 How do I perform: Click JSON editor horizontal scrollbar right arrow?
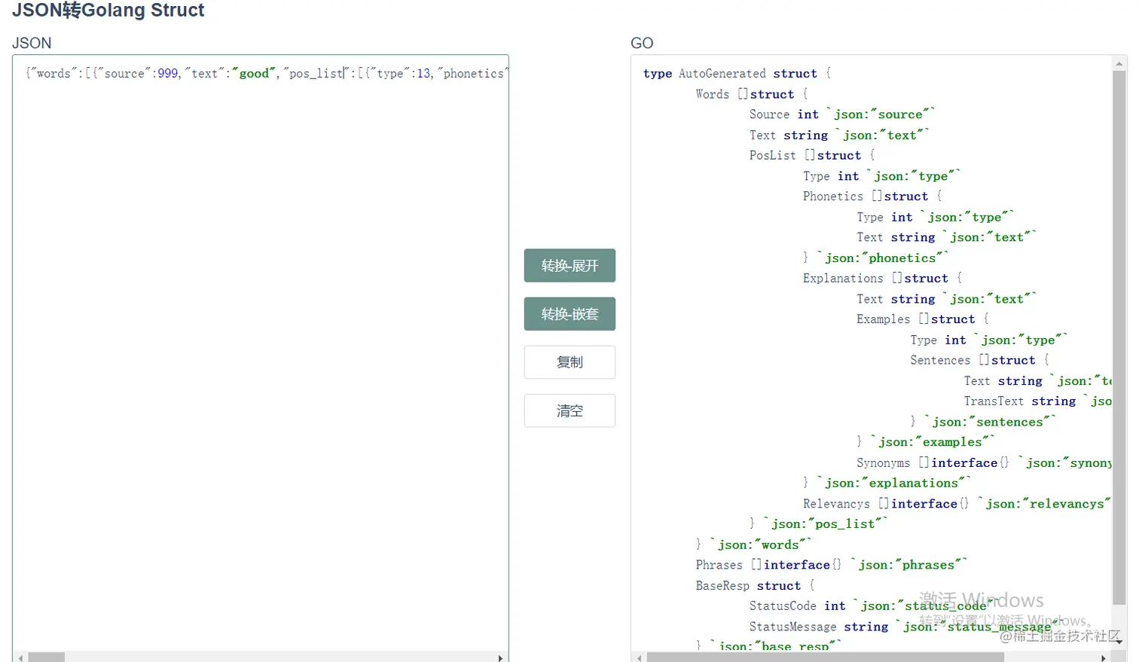pos(500,657)
